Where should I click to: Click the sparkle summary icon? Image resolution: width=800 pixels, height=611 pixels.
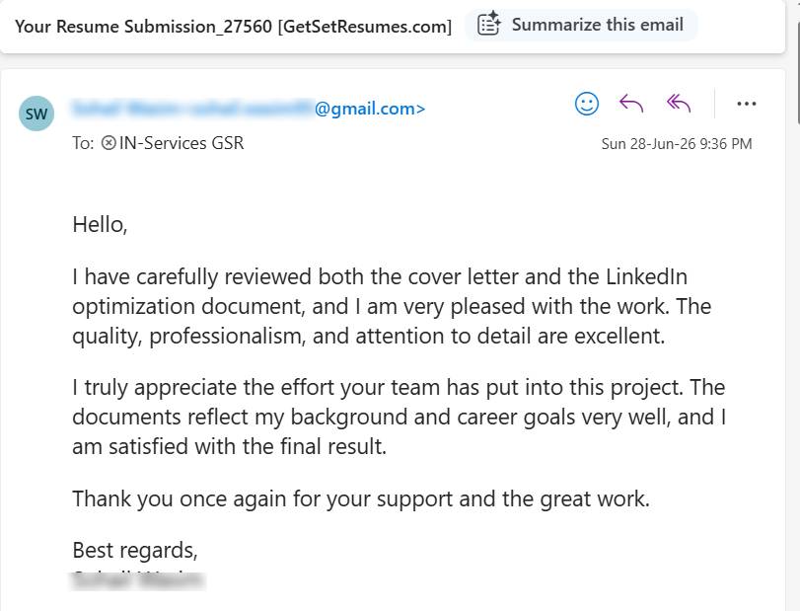[488, 24]
